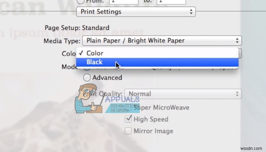Expand the Media Type dropdown
This screenshot has width=266, height=152.
162,40
